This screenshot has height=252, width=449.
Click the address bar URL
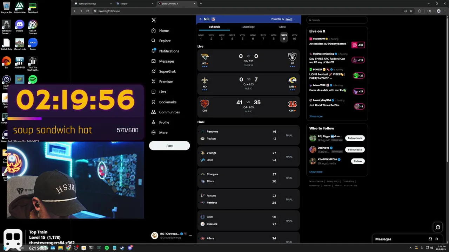coord(109,11)
